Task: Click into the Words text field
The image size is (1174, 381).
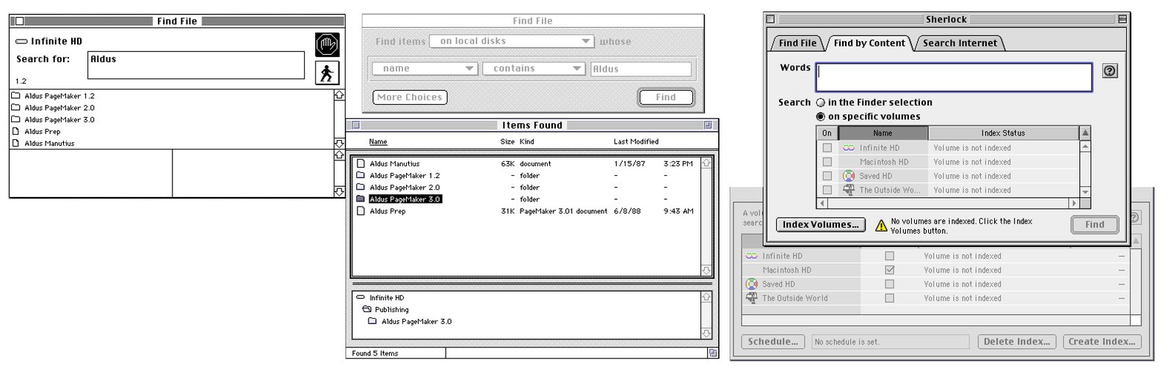Action: (x=954, y=78)
